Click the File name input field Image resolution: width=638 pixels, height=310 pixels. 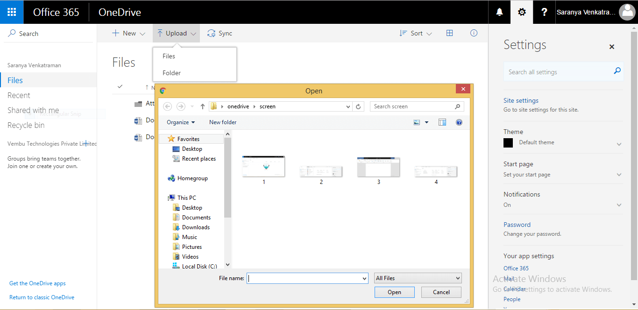(x=304, y=278)
